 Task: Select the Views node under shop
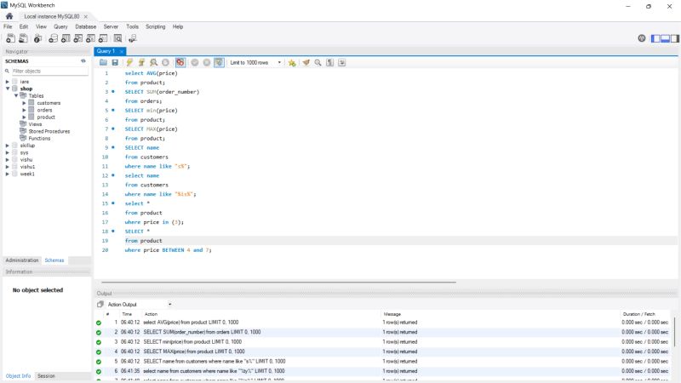pyautogui.click(x=35, y=124)
